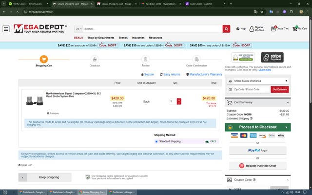This screenshot has height=195, width=312.
Task: Switch to Verify Codes SimplyCodes tab
Action: tap(28, 3)
